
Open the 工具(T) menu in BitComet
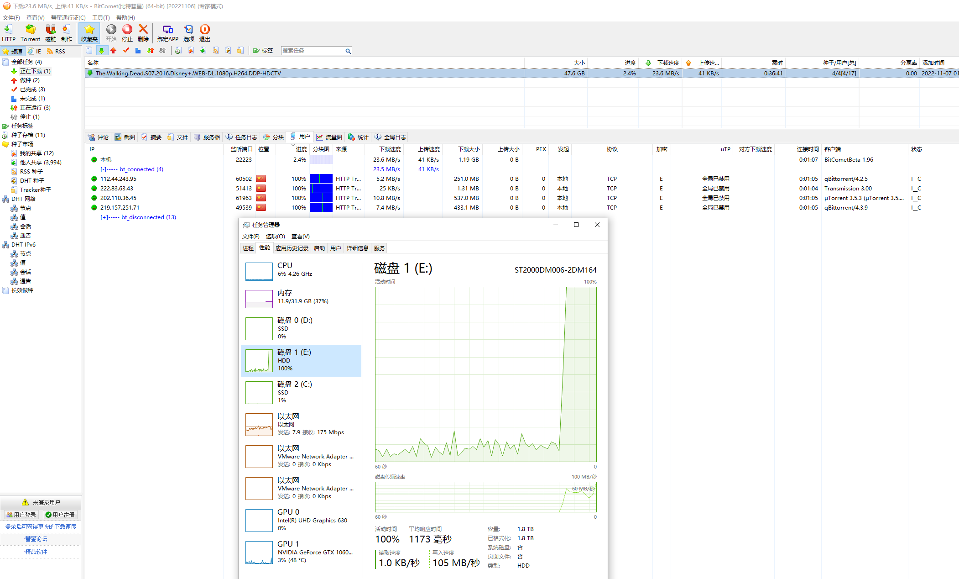(101, 17)
